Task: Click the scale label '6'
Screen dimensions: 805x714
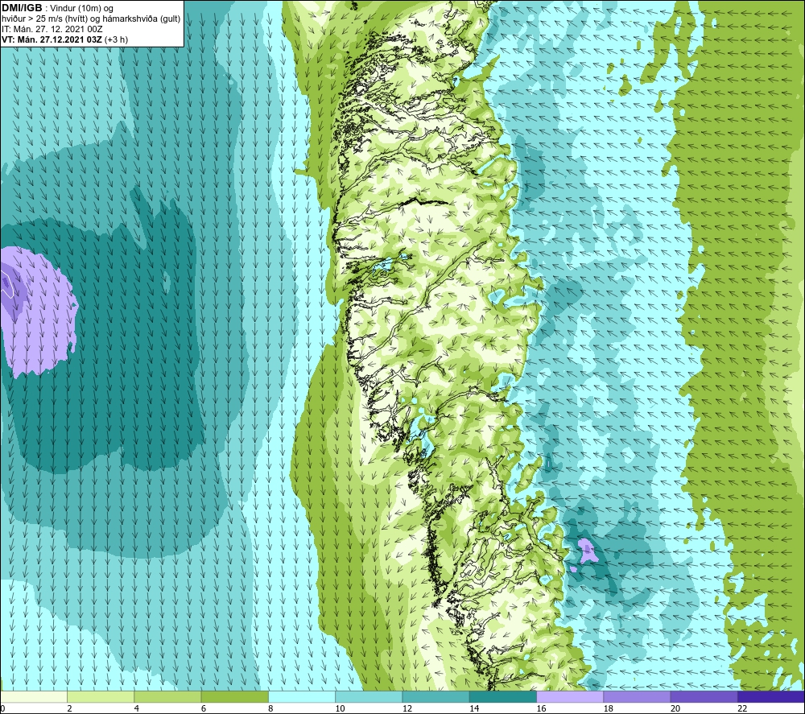Action: pos(204,708)
